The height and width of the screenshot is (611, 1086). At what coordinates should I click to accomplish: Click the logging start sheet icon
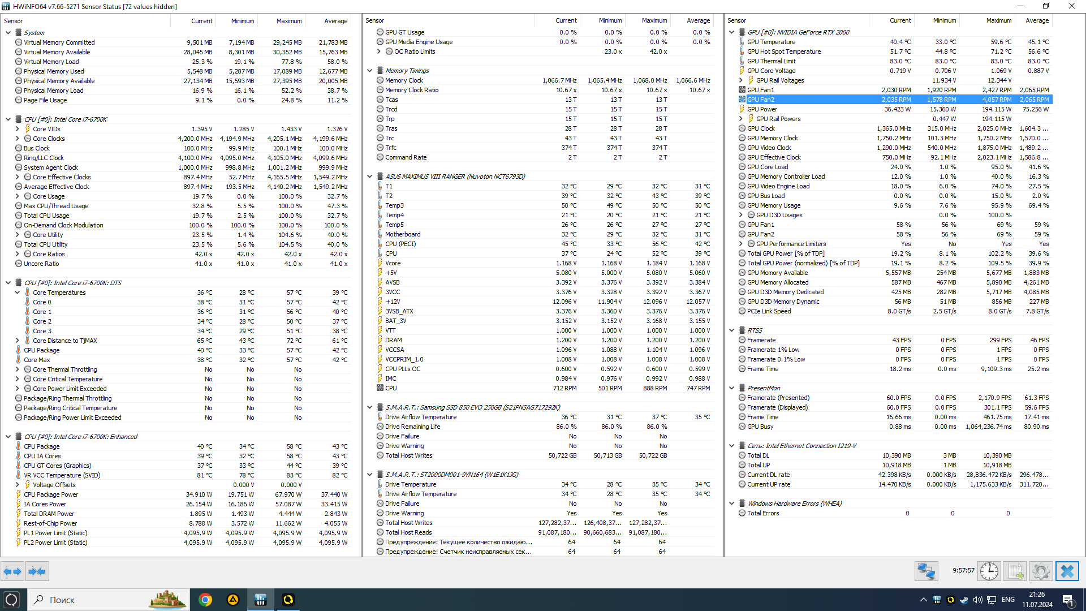coord(1015,571)
